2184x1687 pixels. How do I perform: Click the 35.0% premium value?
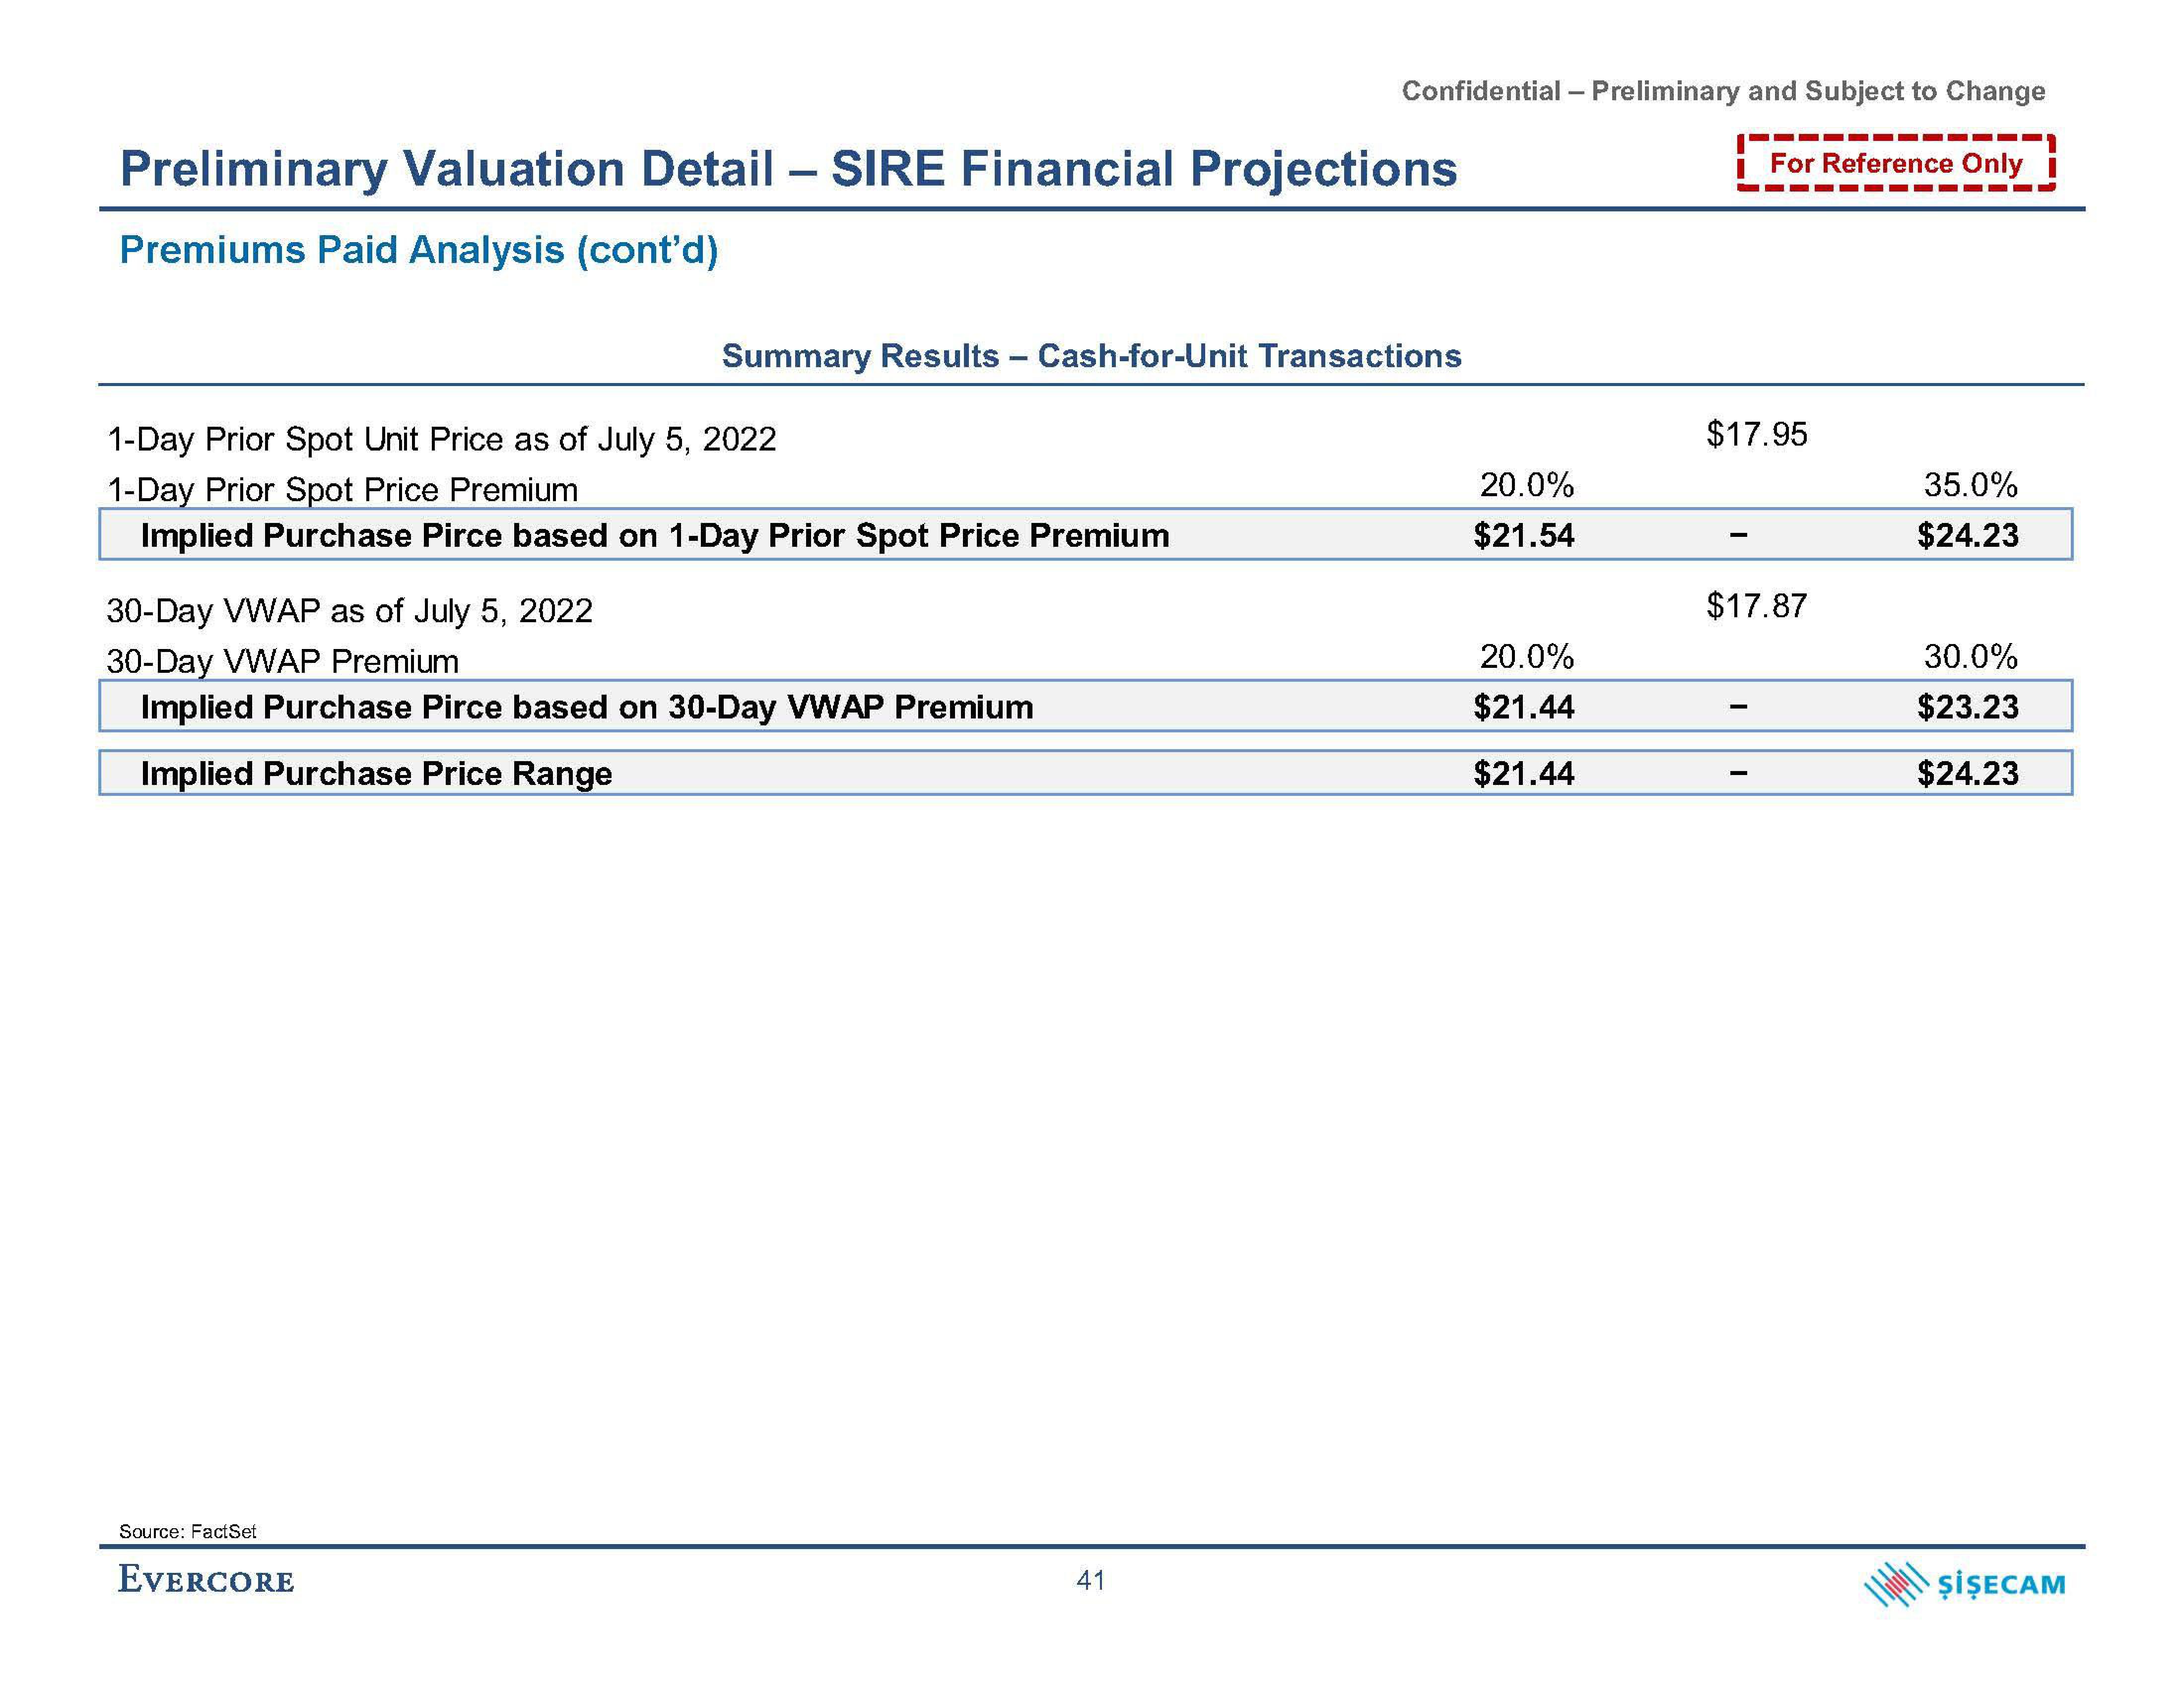click(x=1971, y=486)
